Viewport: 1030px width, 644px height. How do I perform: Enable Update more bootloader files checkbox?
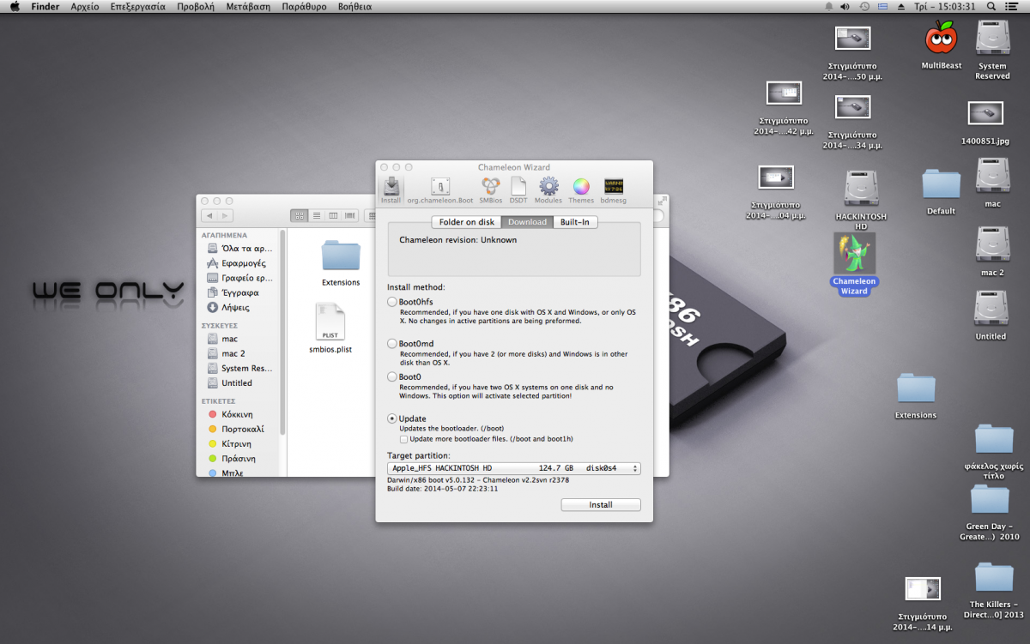[403, 439]
